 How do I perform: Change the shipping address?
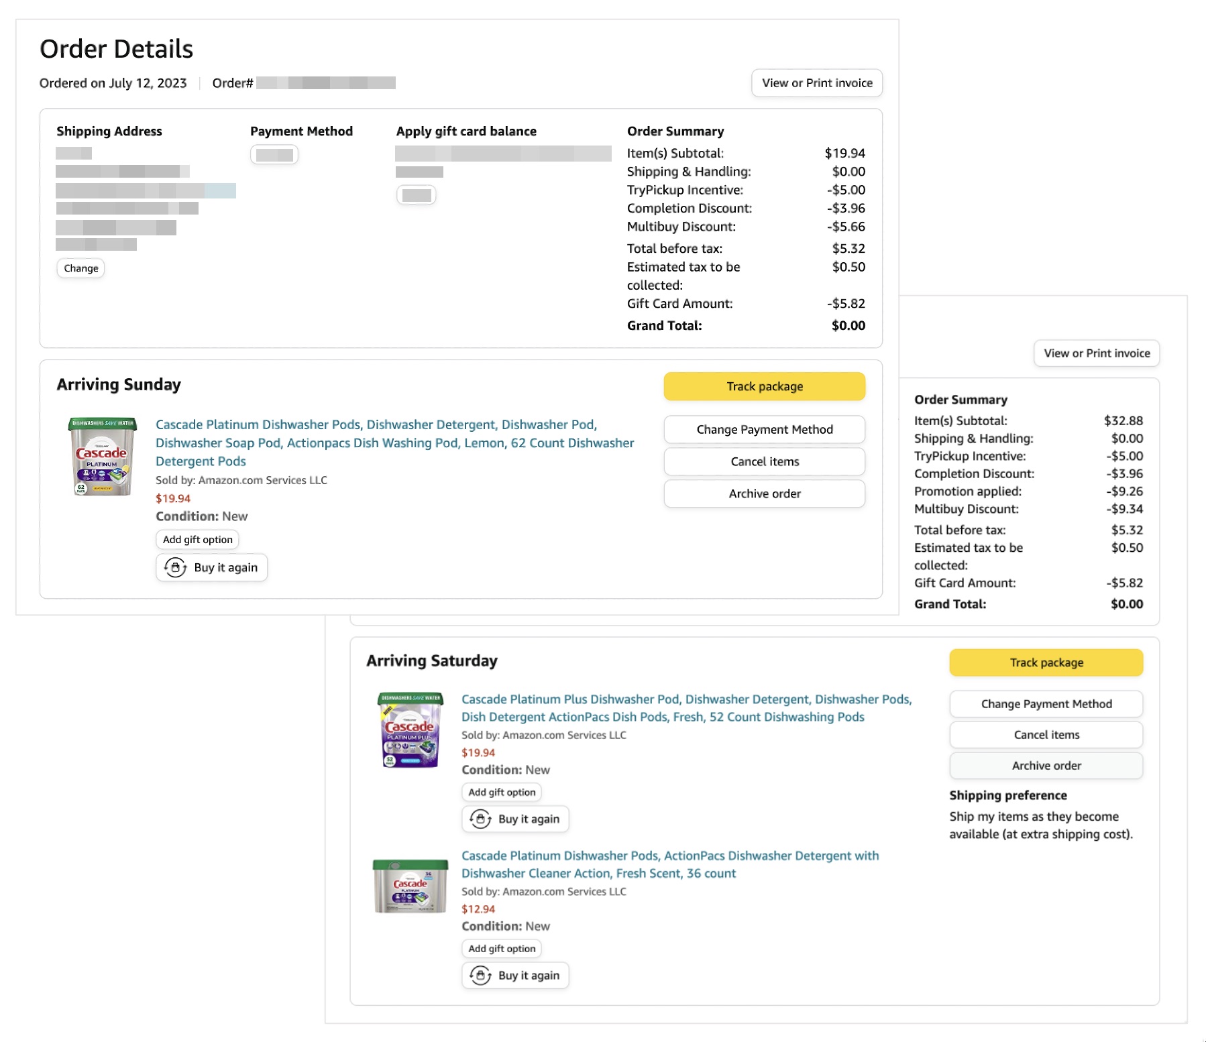coord(81,269)
